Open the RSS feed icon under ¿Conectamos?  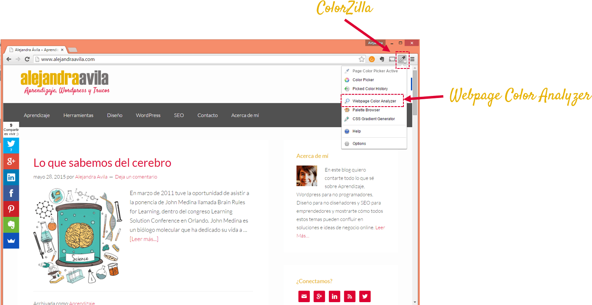tap(350, 296)
